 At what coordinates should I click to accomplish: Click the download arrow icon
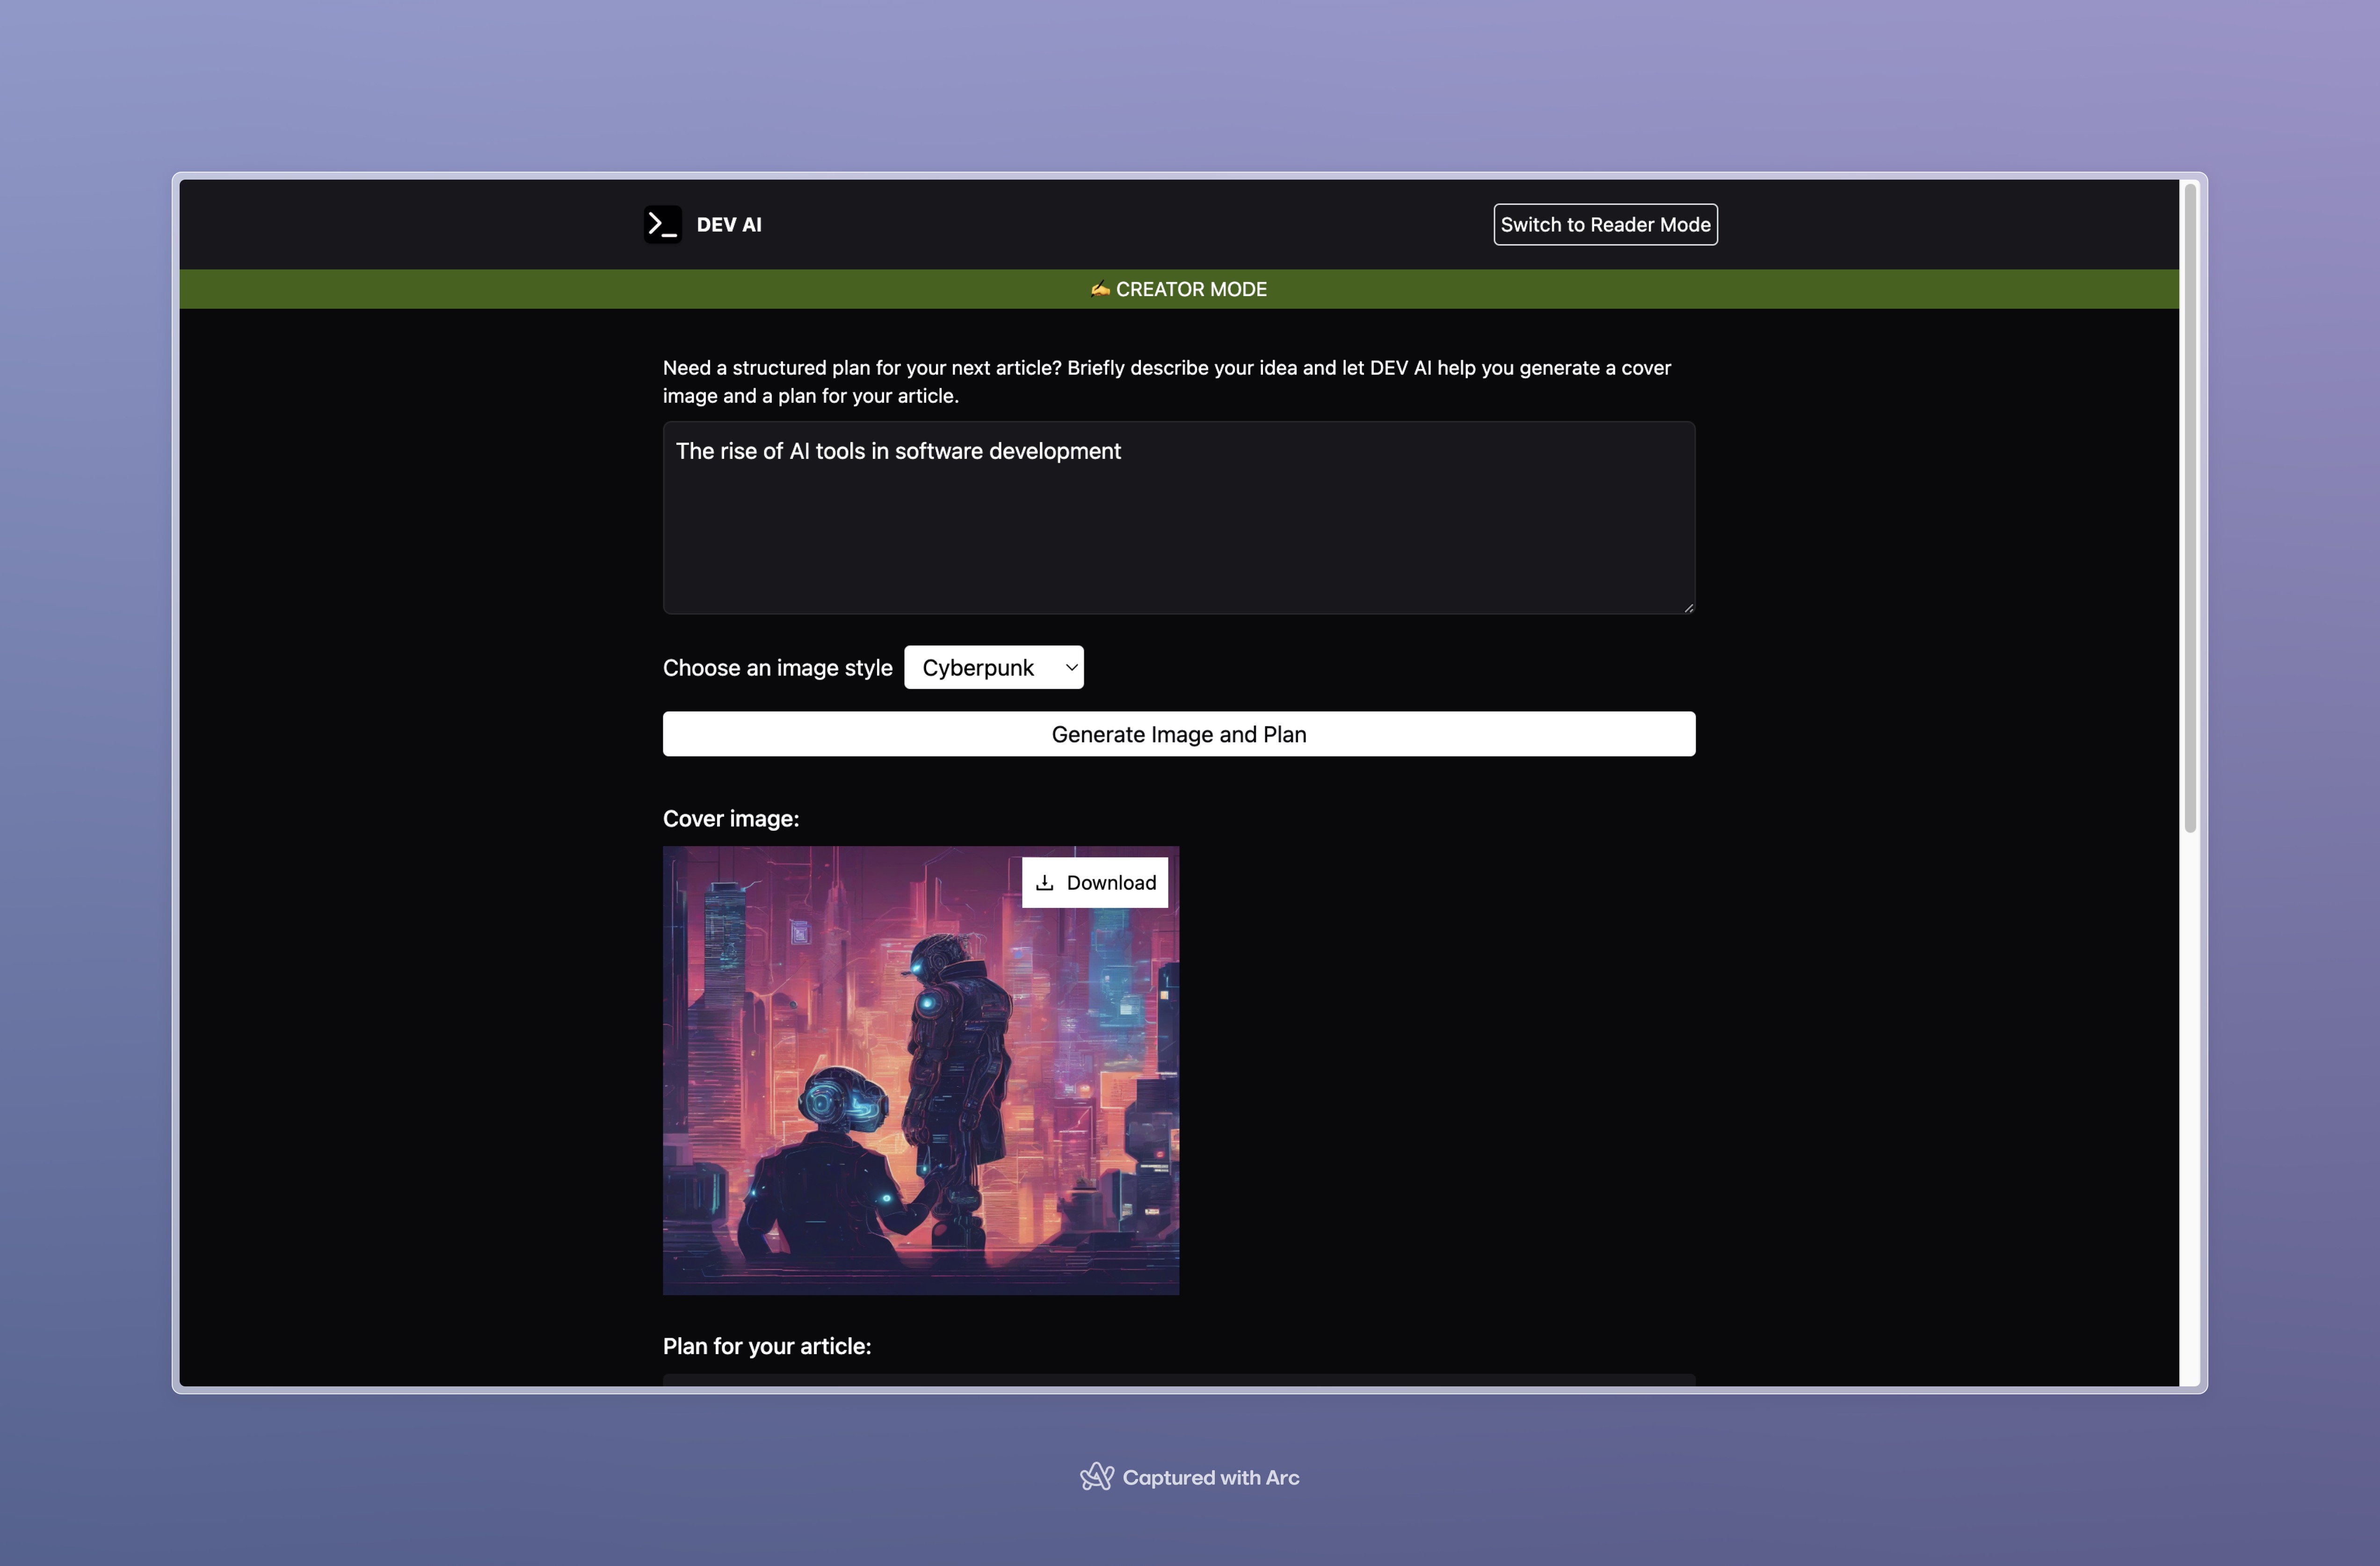pyautogui.click(x=1044, y=882)
